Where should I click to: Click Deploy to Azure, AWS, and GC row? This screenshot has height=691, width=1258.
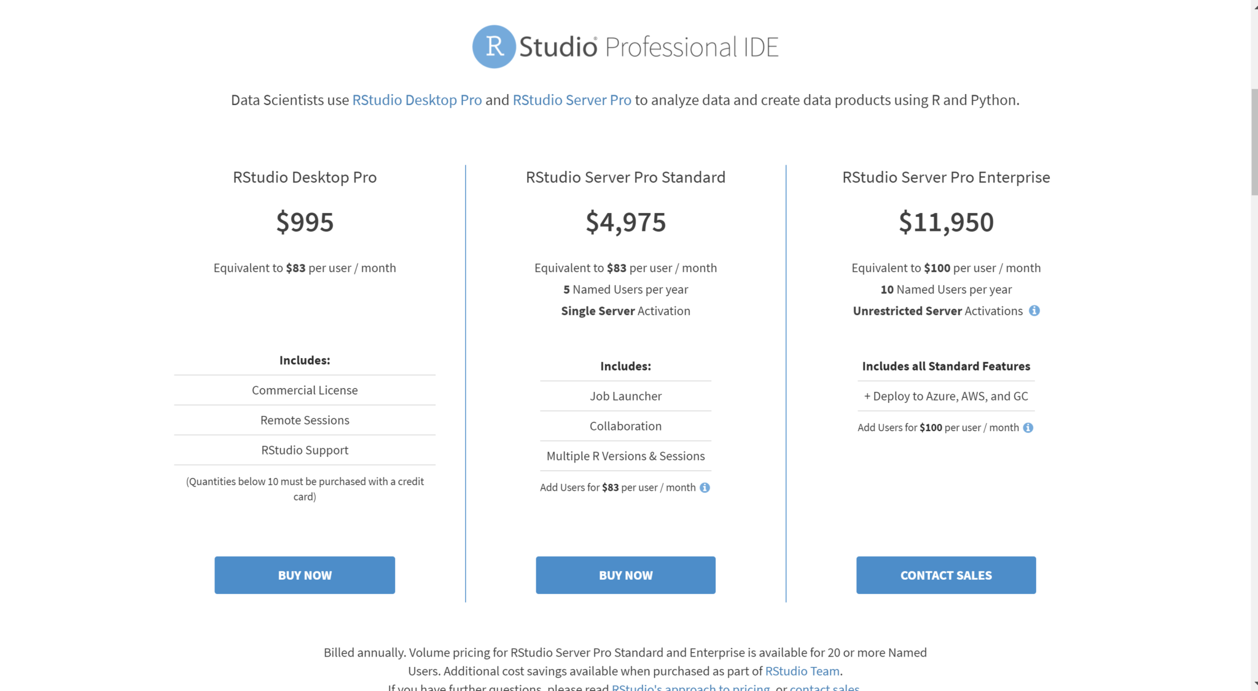[946, 396]
